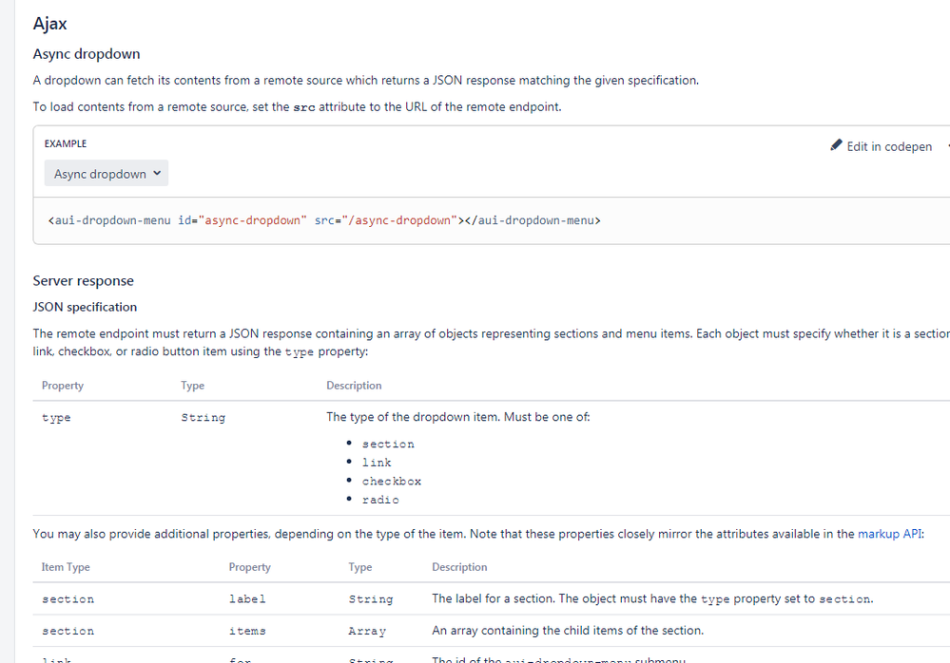Click the Description header in first table

point(354,386)
